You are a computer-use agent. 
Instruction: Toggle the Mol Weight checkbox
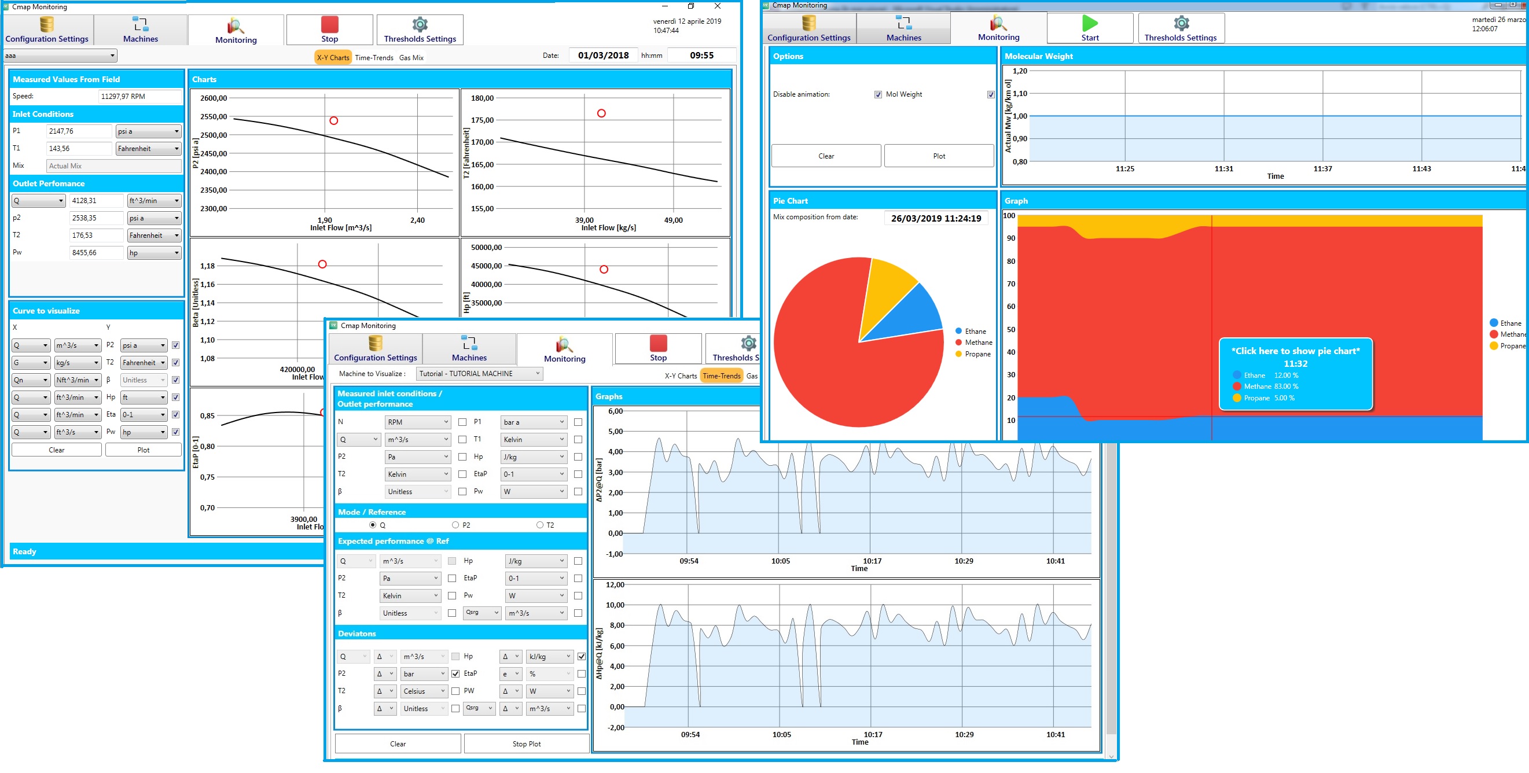point(991,94)
